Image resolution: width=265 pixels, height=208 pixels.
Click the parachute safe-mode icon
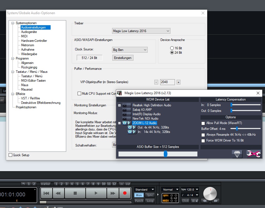click(x=237, y=154)
